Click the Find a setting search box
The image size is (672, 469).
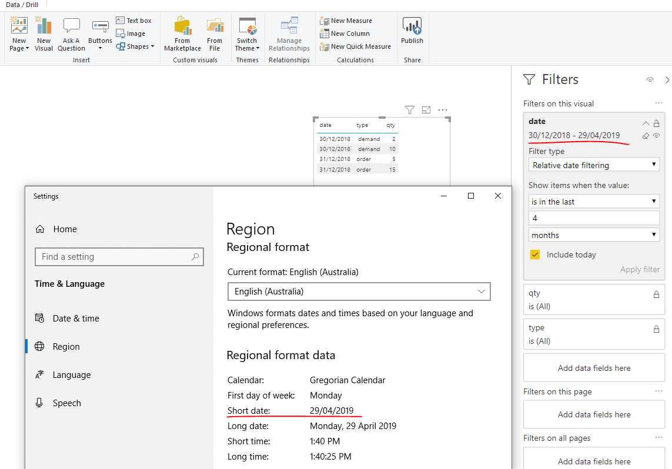119,257
